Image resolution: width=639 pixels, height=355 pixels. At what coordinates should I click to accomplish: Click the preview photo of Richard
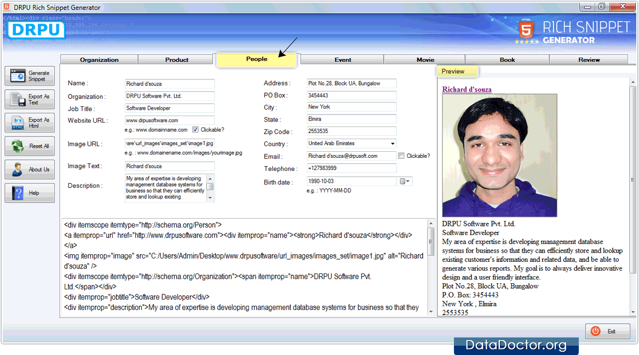(x=499, y=155)
